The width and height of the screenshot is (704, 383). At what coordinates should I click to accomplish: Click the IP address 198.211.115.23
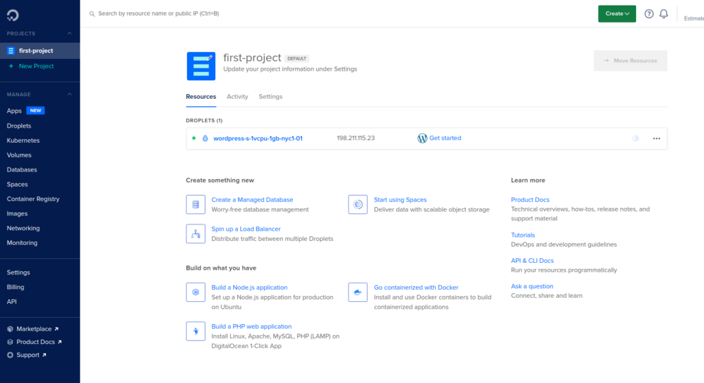pos(355,138)
